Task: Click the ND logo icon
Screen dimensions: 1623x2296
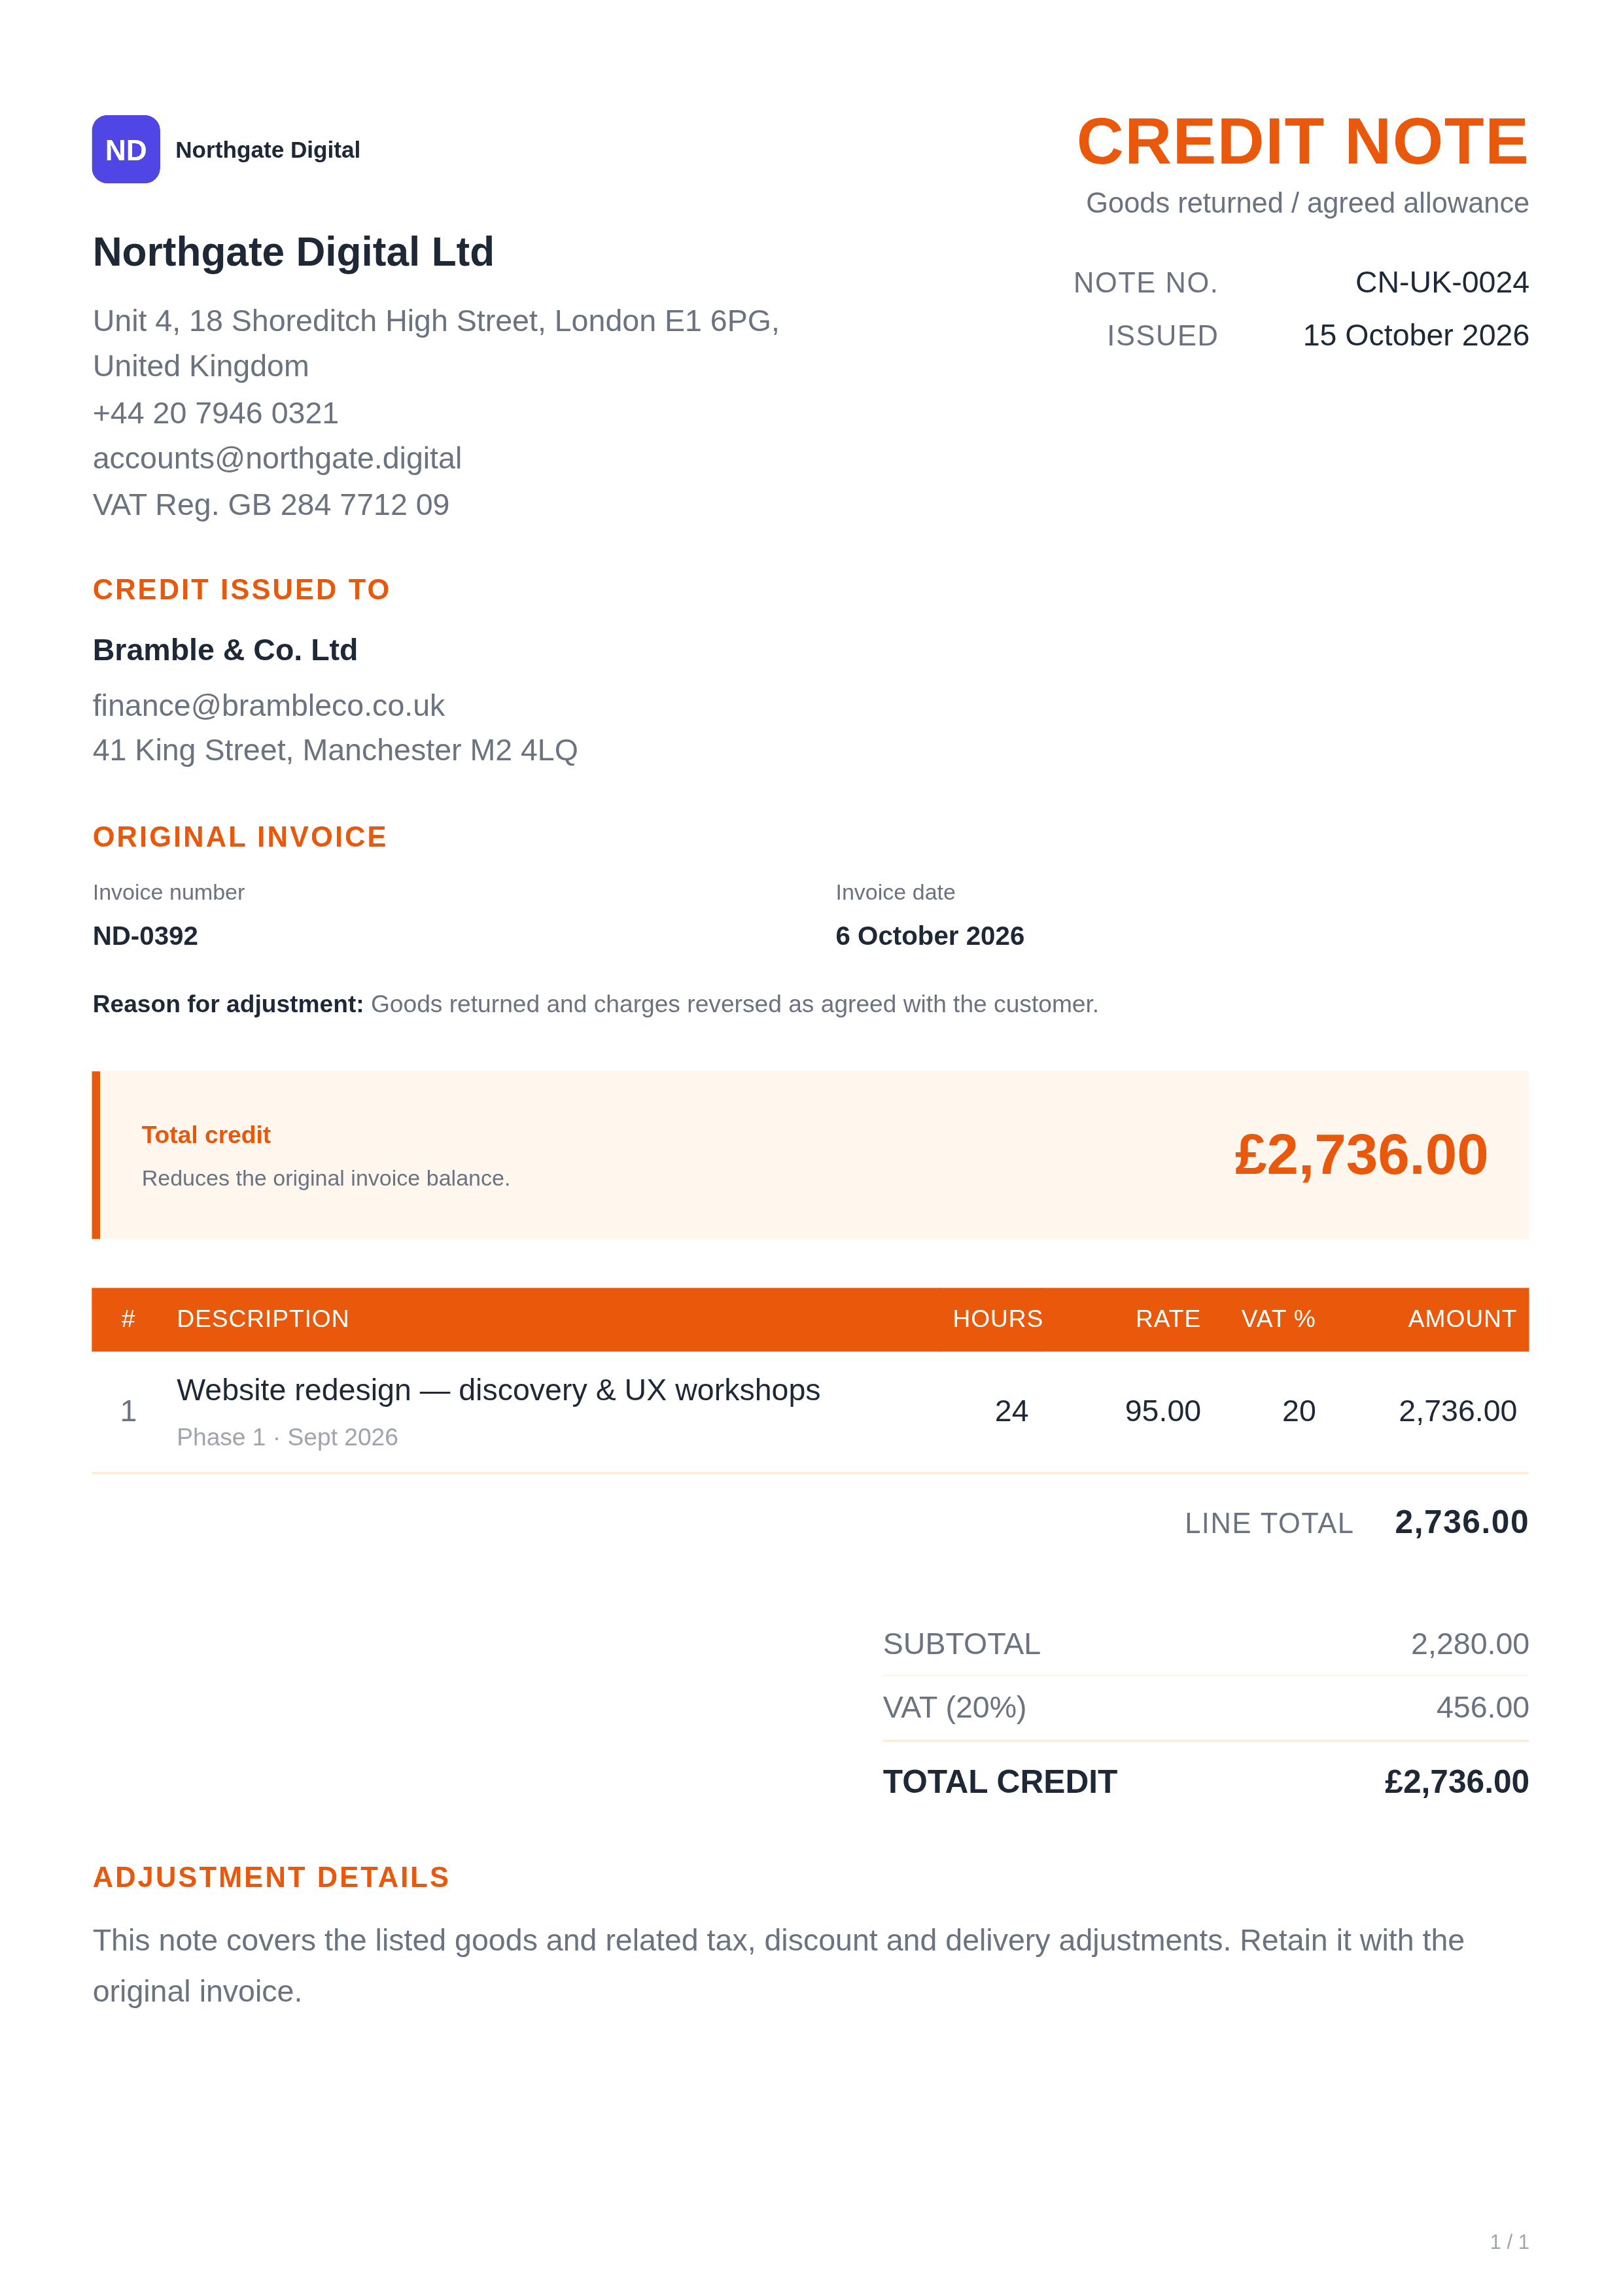Action: 126,149
